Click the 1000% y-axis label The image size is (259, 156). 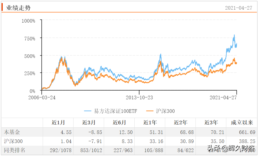28,21
